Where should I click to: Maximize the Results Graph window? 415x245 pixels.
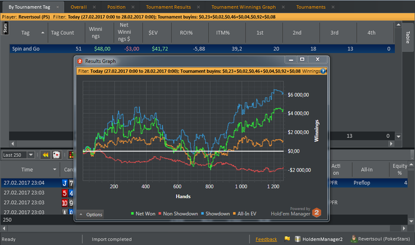tap(302, 59)
